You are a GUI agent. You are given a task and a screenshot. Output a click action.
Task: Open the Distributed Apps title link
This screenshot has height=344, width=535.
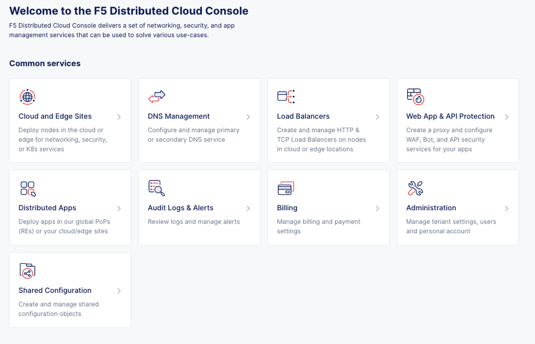[47, 208]
